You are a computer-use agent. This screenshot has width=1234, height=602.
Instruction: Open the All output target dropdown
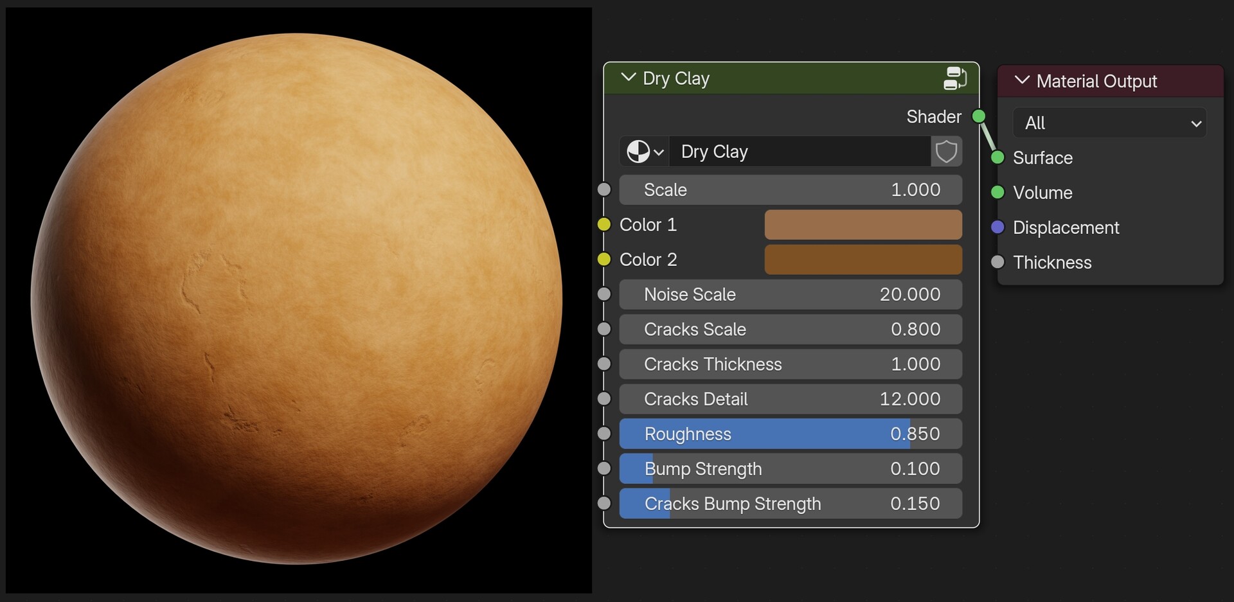point(1110,123)
